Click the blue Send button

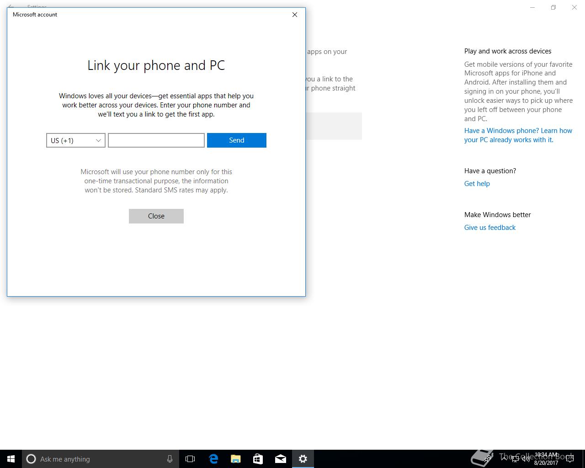tap(237, 140)
